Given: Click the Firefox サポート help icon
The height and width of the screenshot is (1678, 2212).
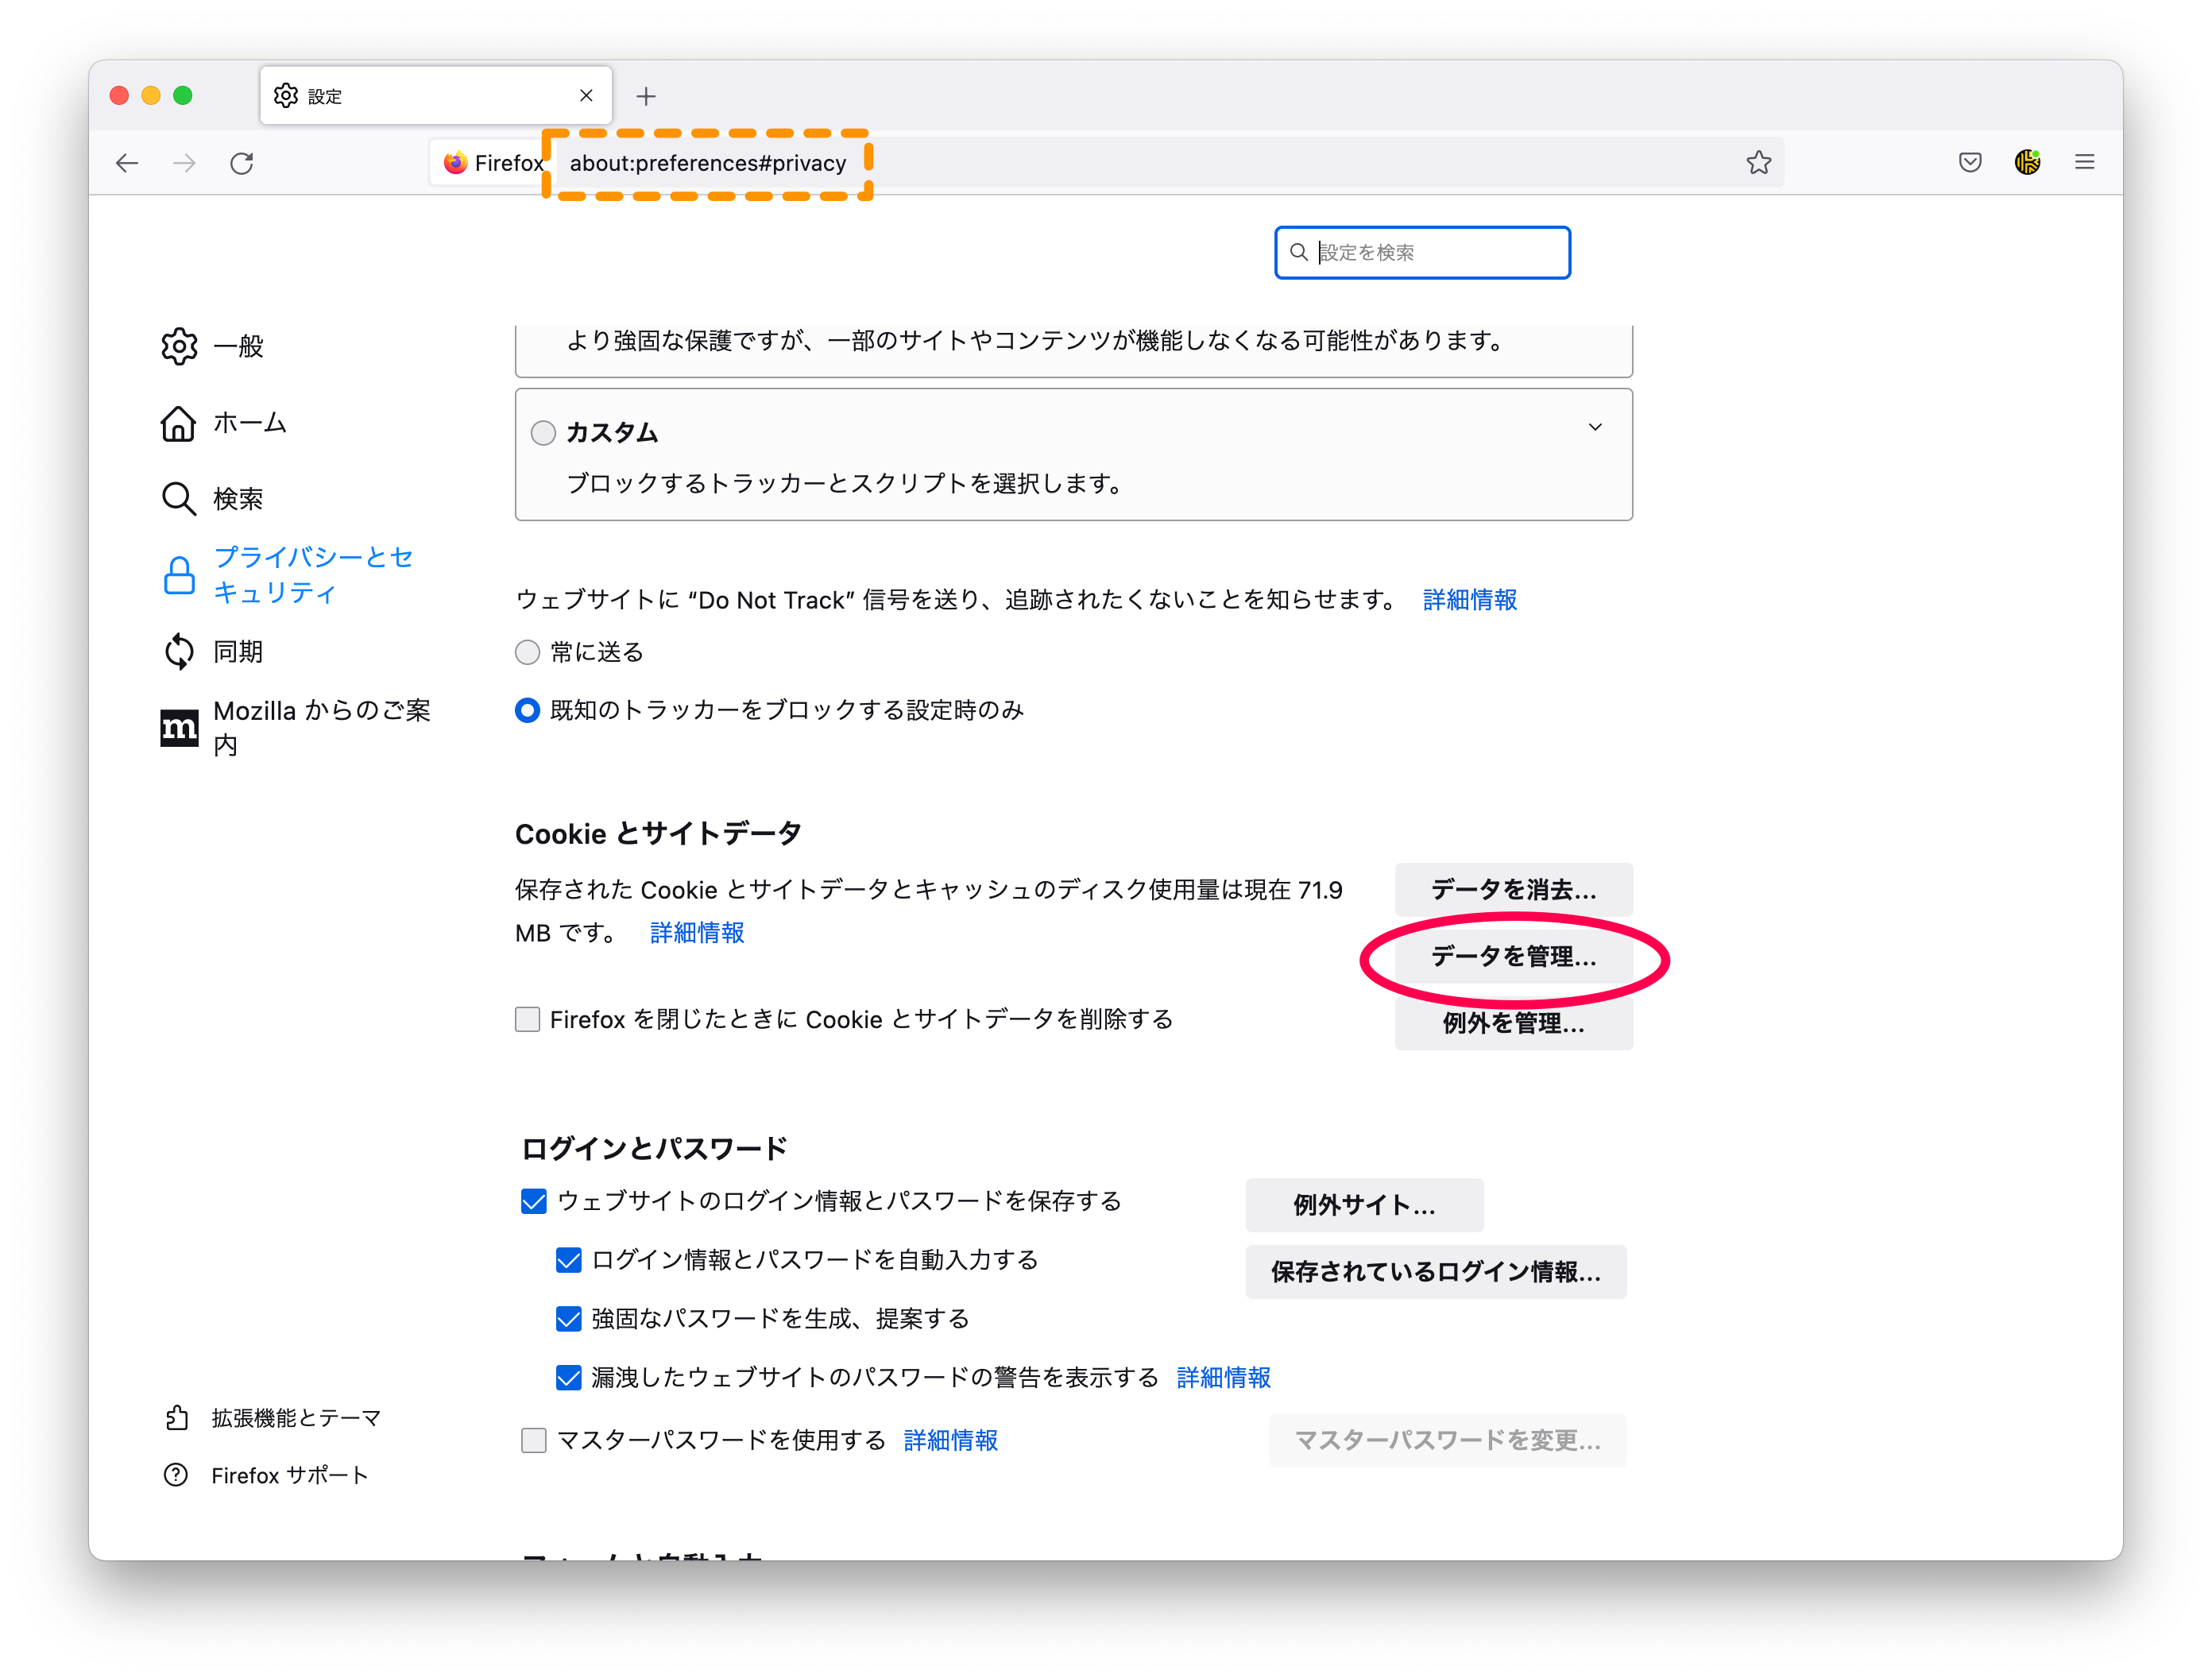Looking at the screenshot, I should [176, 1475].
